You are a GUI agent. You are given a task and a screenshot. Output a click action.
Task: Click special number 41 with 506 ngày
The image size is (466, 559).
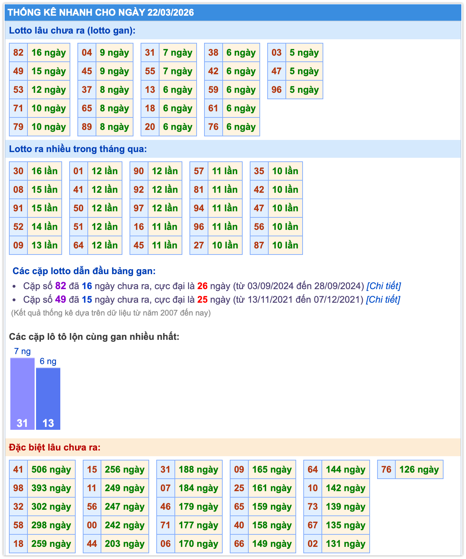pos(19,470)
